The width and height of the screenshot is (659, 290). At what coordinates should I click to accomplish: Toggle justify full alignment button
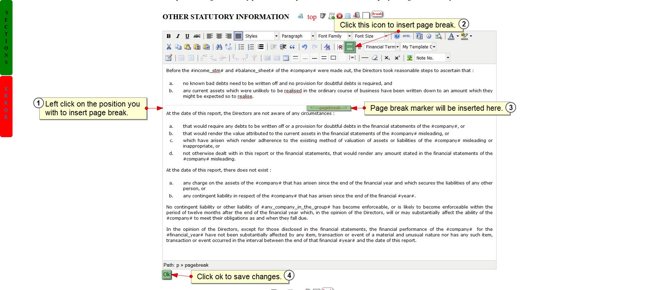coord(238,36)
